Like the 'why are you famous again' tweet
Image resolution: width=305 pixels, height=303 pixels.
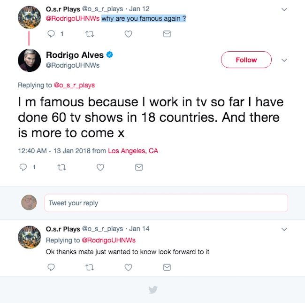(x=128, y=34)
